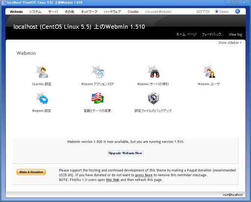Open the その他 menu

coord(69,12)
